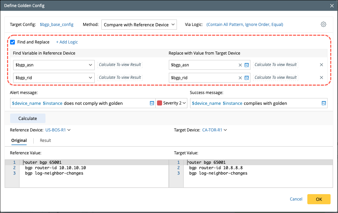
Task: Remove the $bgp_rid find-and-replace row
Action: tap(321, 78)
